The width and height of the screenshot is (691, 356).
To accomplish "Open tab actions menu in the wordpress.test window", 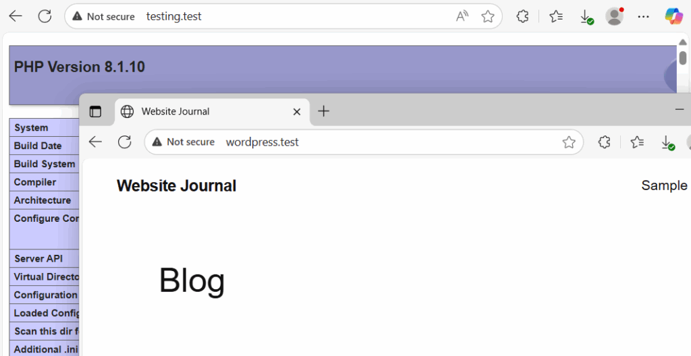I will pyautogui.click(x=95, y=112).
